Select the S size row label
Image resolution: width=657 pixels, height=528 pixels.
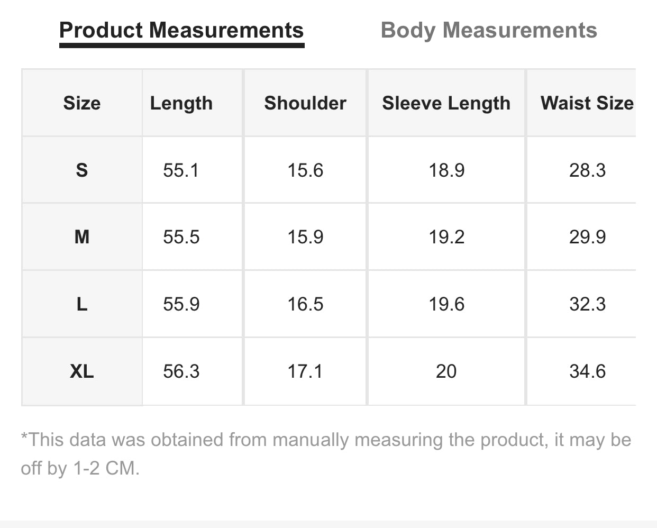82,170
